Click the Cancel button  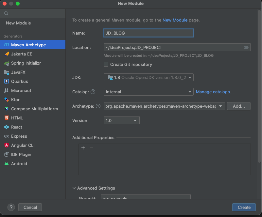click(x=30, y=207)
